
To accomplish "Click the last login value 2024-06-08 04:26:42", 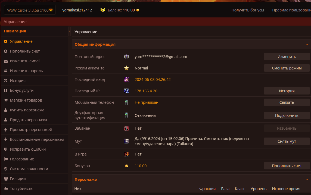I will [153, 80].
